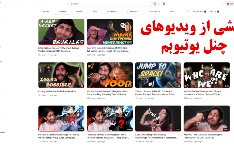Image resolution: width=234 pixels, height=146 pixels.
Task: Open the SHORTS tab
Action: [x=79, y=12]
